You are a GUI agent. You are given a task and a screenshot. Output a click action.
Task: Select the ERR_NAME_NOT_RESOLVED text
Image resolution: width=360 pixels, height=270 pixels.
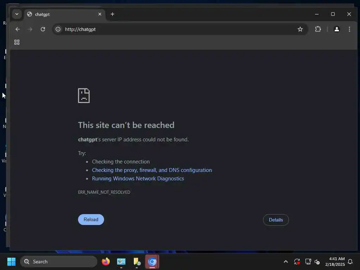pos(104,192)
